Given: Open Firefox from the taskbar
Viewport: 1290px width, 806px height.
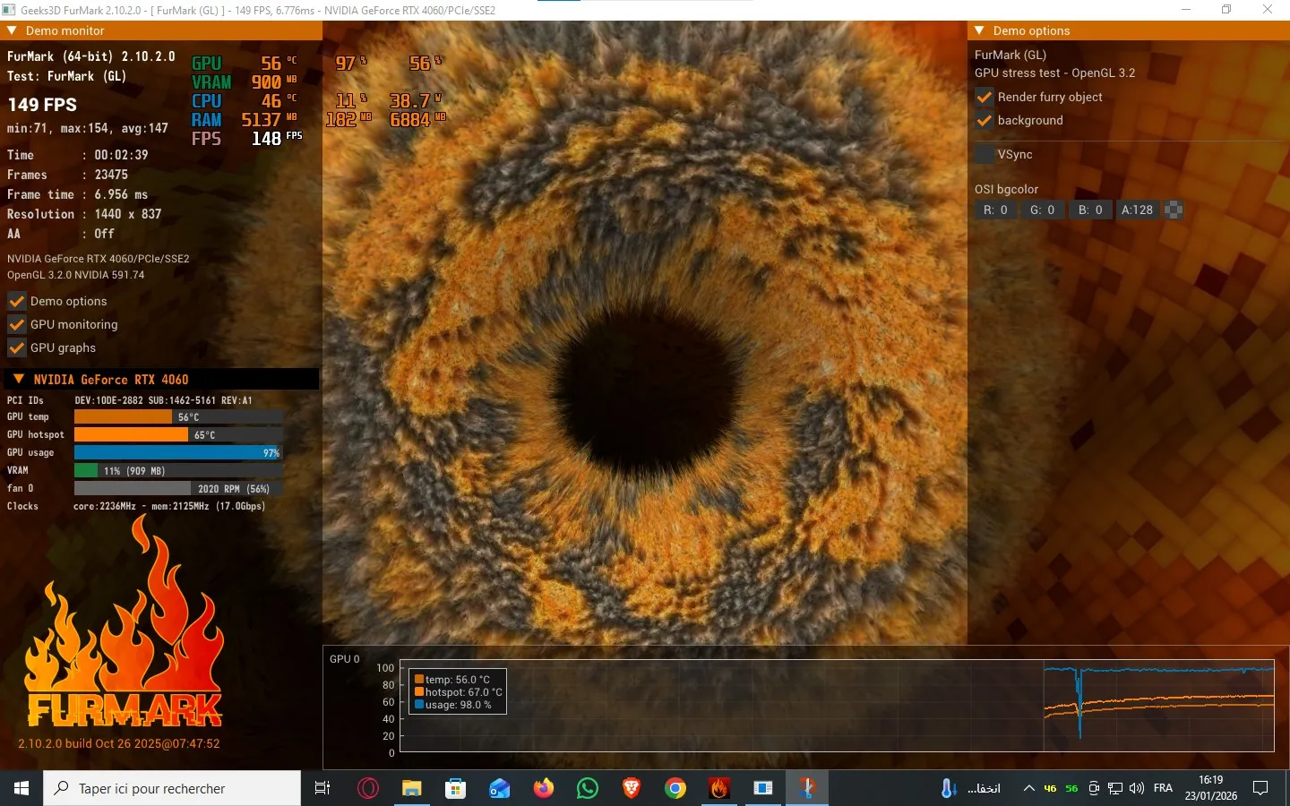Looking at the screenshot, I should click(x=543, y=788).
